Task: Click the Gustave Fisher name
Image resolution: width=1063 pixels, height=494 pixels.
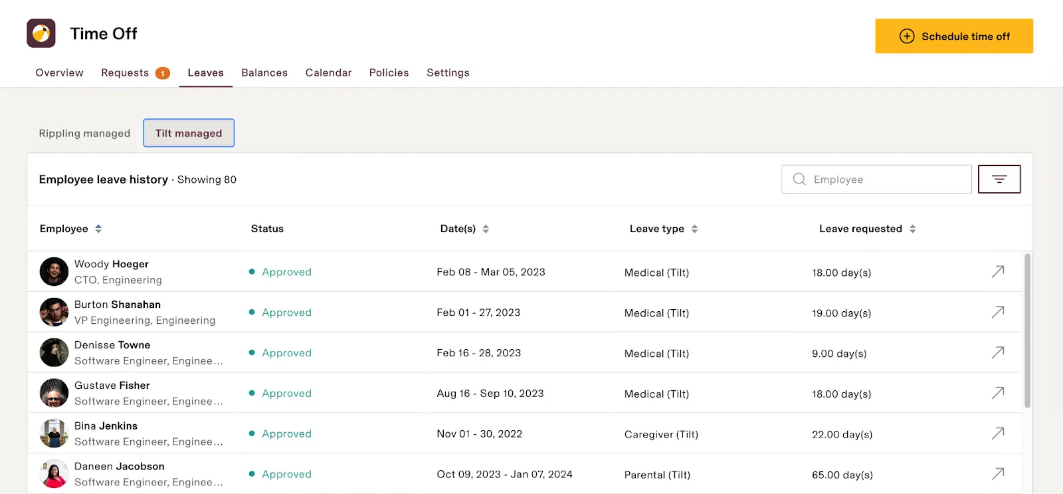Action: [x=112, y=386]
